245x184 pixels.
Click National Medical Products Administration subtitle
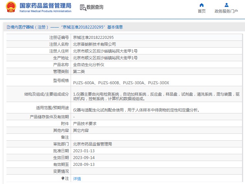pos(45,11)
